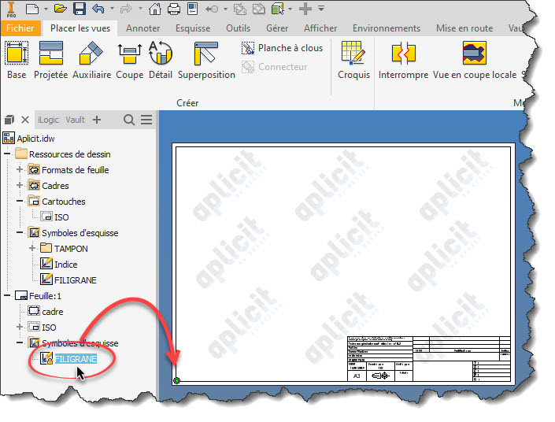Viewport: 555px width, 422px height.
Task: Select the Base view tool
Action: (16, 61)
